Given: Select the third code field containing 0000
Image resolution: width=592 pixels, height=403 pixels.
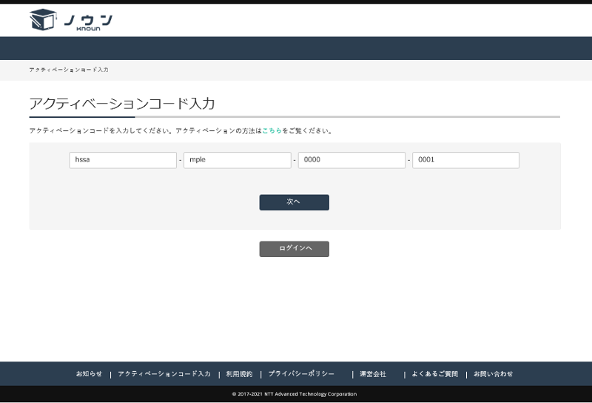Looking at the screenshot, I should tap(351, 160).
